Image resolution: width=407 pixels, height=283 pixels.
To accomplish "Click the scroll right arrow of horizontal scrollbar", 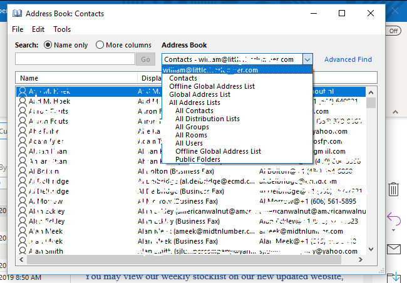I will [x=361, y=259].
